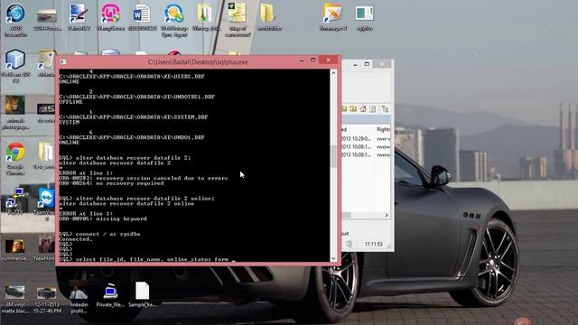Click the 'no recovery required' error line
Viewport: 578px width, 325px height.
pyautogui.click(x=112, y=183)
